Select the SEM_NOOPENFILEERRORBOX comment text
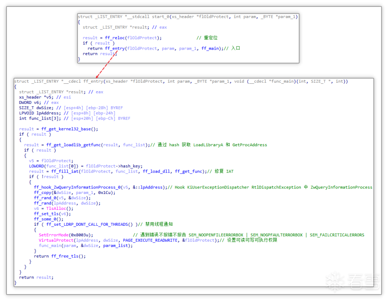This screenshot has width=388, height=301. click(x=216, y=235)
